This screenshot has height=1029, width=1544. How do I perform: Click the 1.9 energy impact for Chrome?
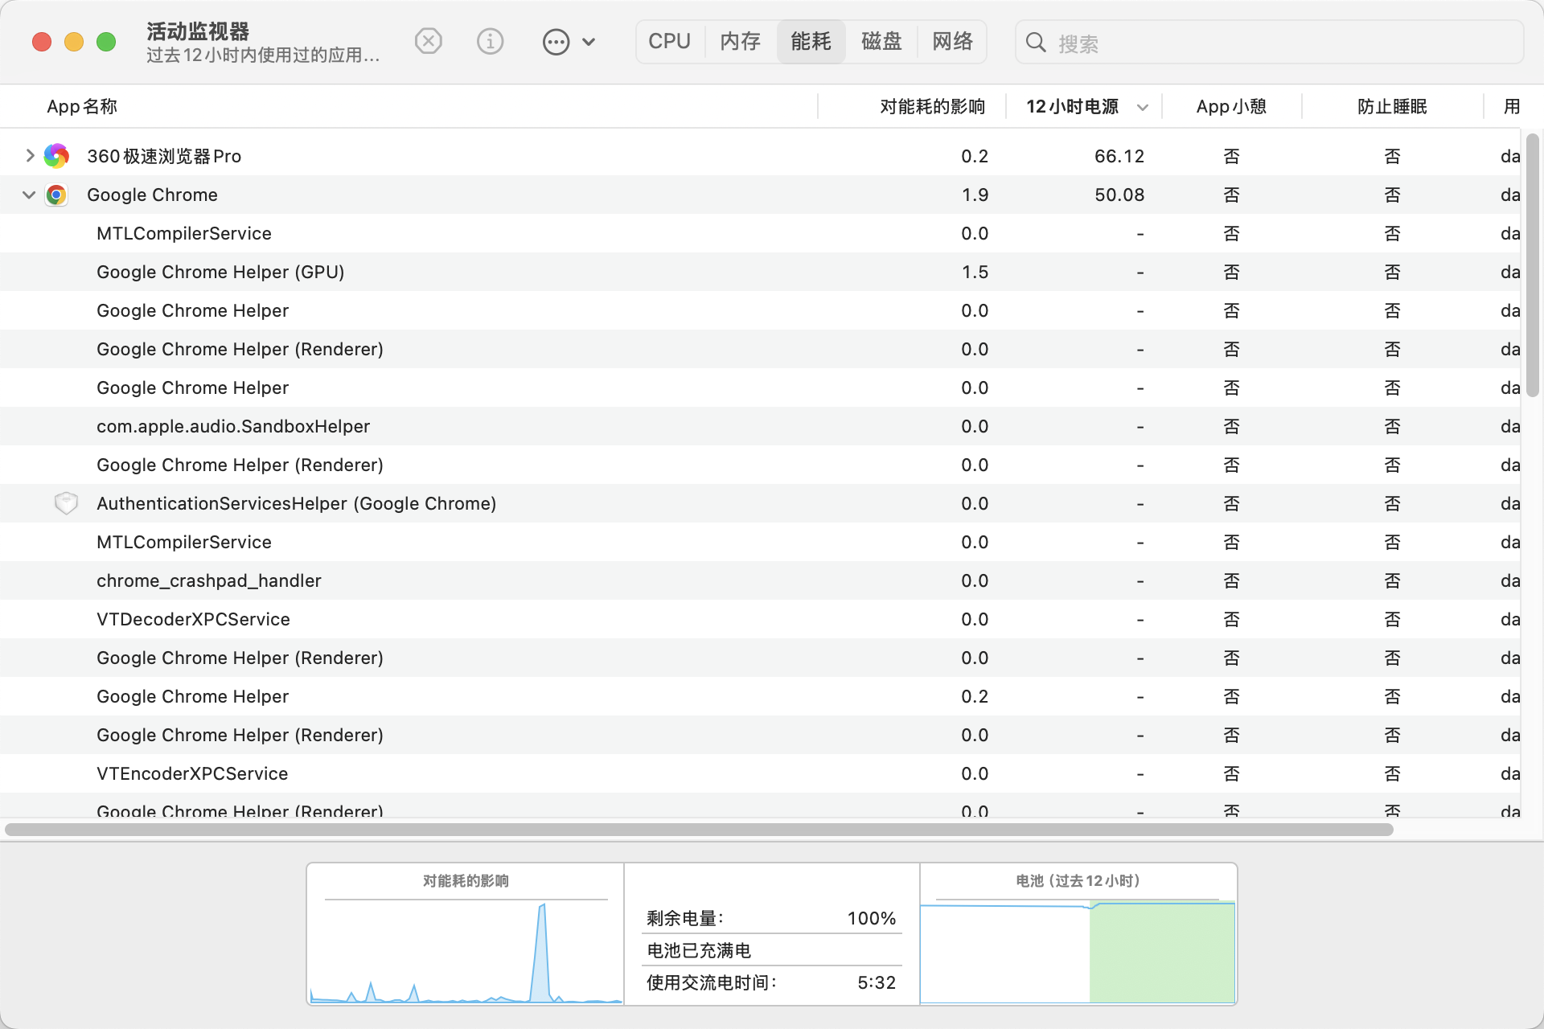click(975, 195)
